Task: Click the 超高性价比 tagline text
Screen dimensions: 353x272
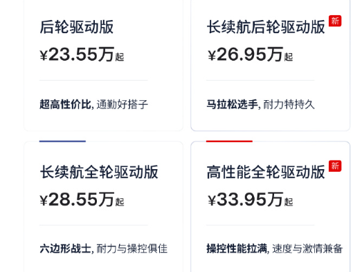Action: click(x=65, y=104)
